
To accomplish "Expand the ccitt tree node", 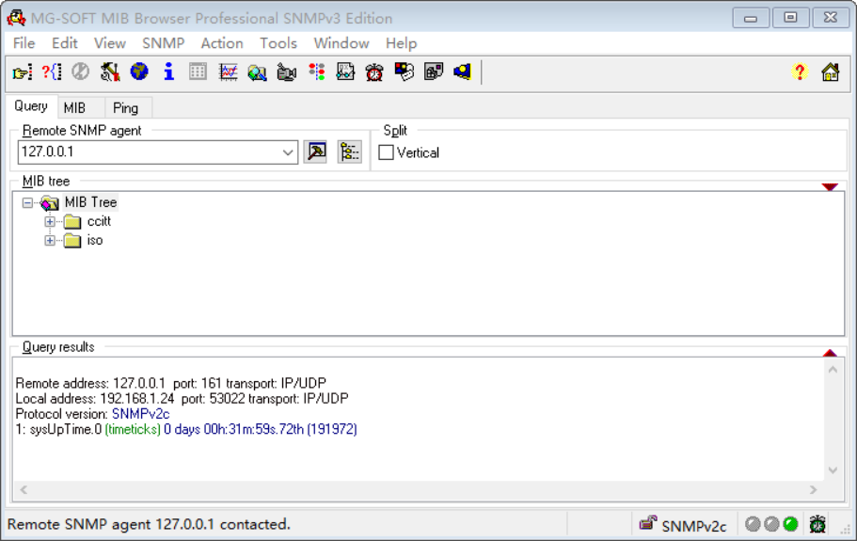I will pyautogui.click(x=50, y=222).
